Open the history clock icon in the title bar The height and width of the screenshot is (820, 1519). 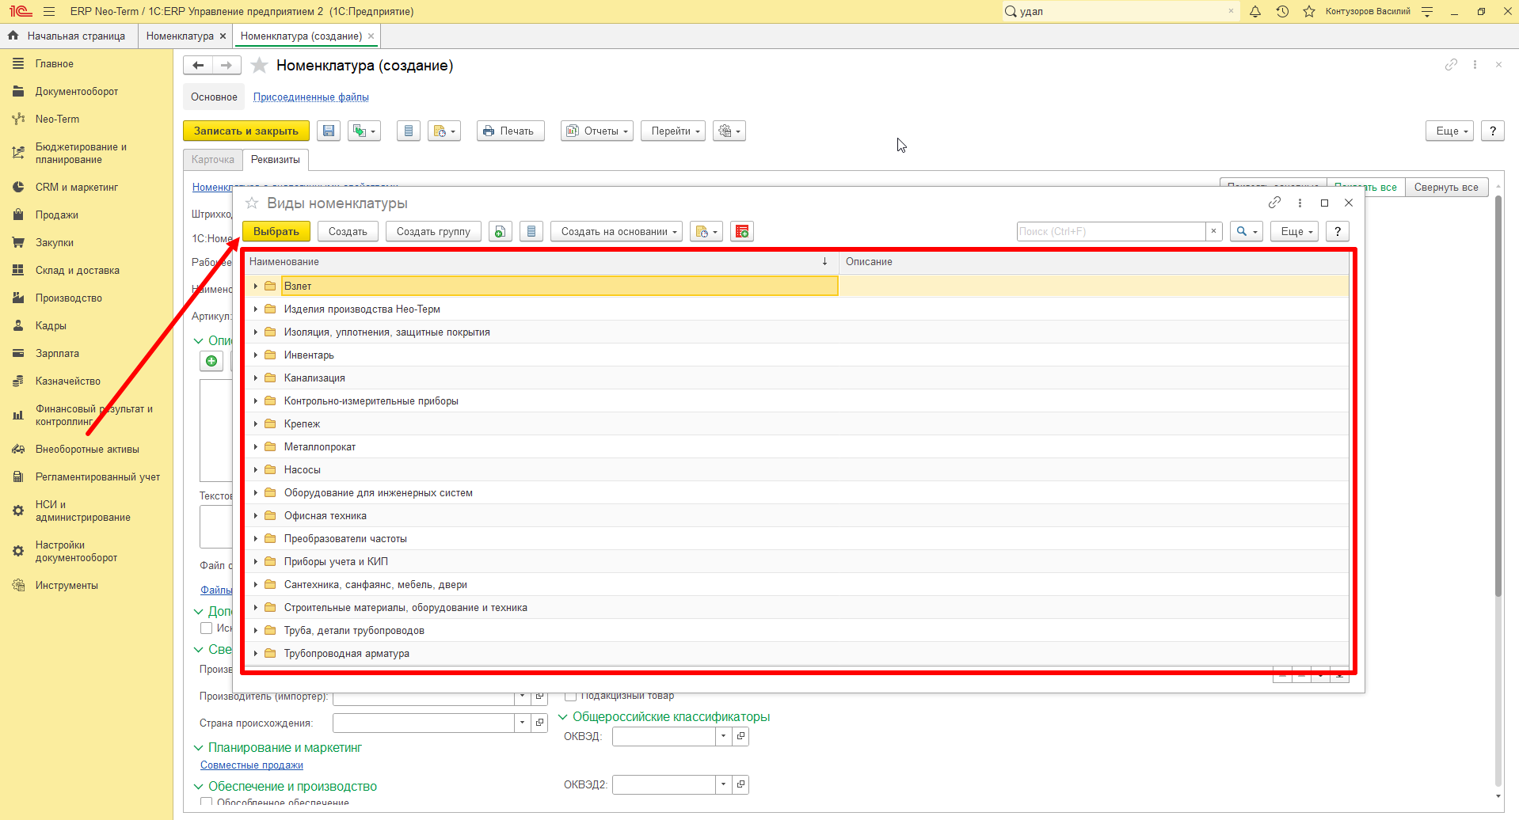click(x=1282, y=12)
